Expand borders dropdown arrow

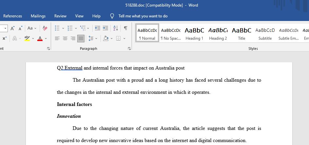click(x=124, y=38)
